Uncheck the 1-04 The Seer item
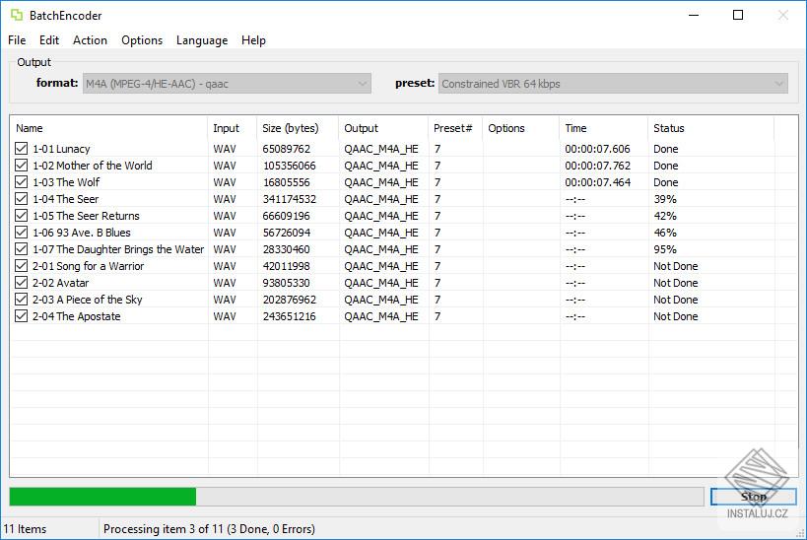Image resolution: width=807 pixels, height=540 pixels. (x=21, y=199)
